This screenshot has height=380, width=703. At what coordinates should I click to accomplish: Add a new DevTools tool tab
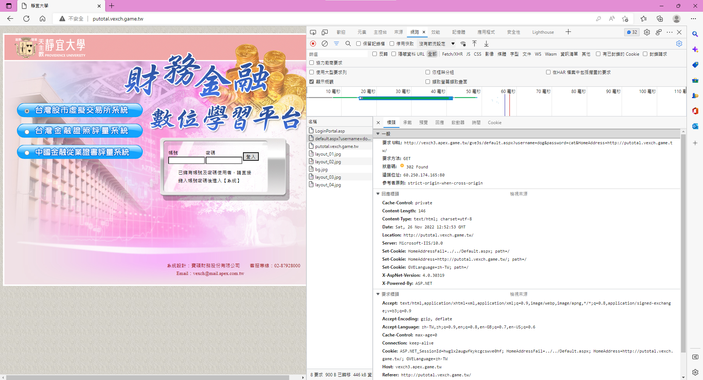tap(568, 32)
